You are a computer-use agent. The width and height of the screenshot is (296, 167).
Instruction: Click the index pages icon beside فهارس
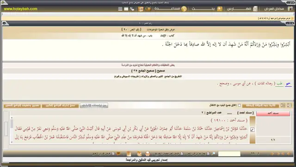(x=255, y=9)
